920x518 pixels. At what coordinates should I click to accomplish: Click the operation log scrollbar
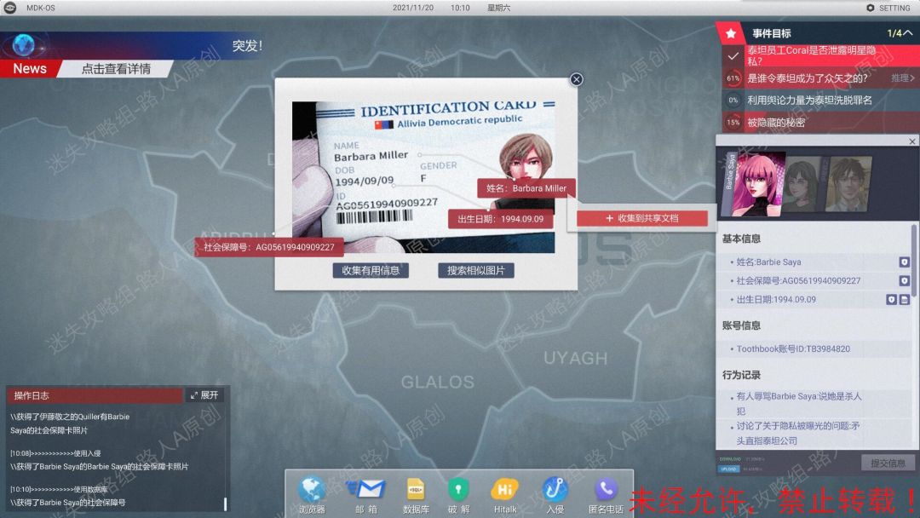coord(225,504)
